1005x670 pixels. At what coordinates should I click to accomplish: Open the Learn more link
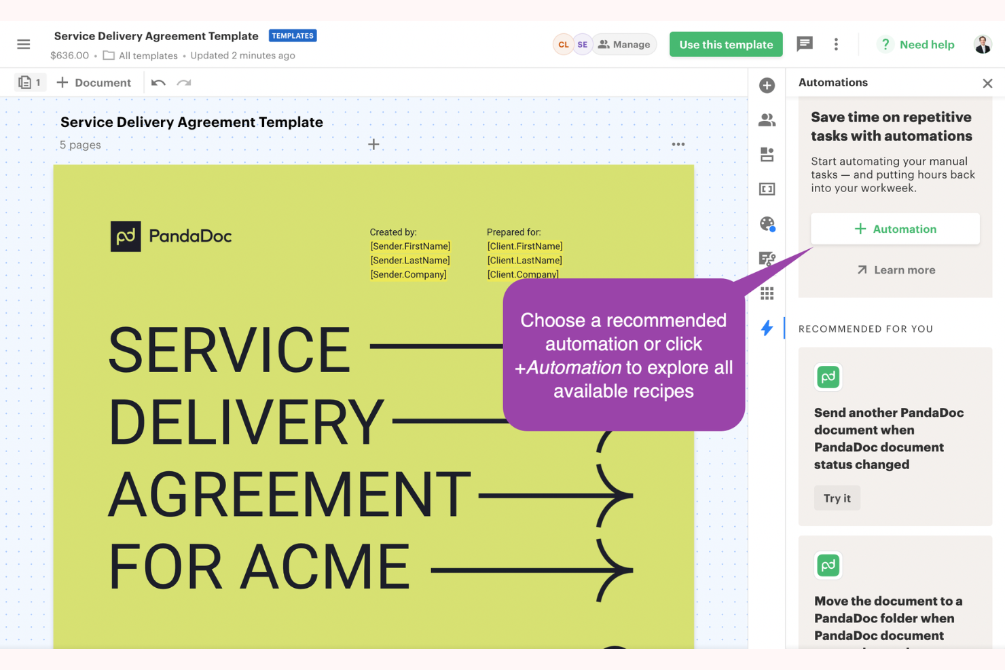click(x=896, y=270)
